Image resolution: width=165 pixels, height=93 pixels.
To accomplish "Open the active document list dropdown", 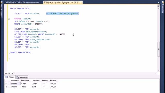I will tap(159, 2).
